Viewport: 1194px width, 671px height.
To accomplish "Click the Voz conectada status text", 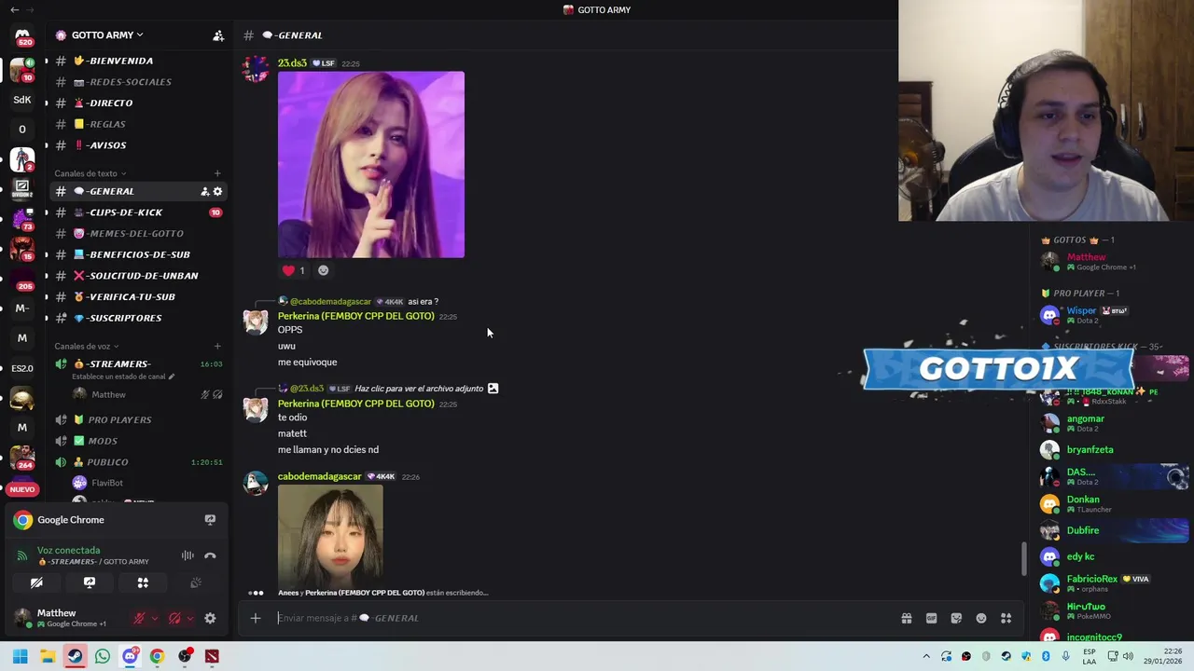I will tap(68, 551).
